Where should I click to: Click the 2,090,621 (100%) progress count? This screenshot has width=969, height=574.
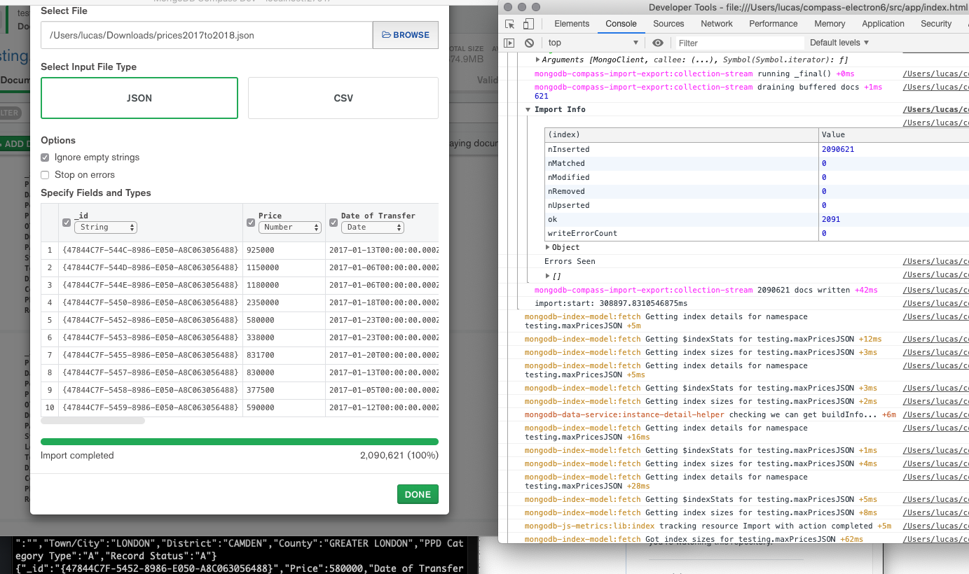point(399,456)
